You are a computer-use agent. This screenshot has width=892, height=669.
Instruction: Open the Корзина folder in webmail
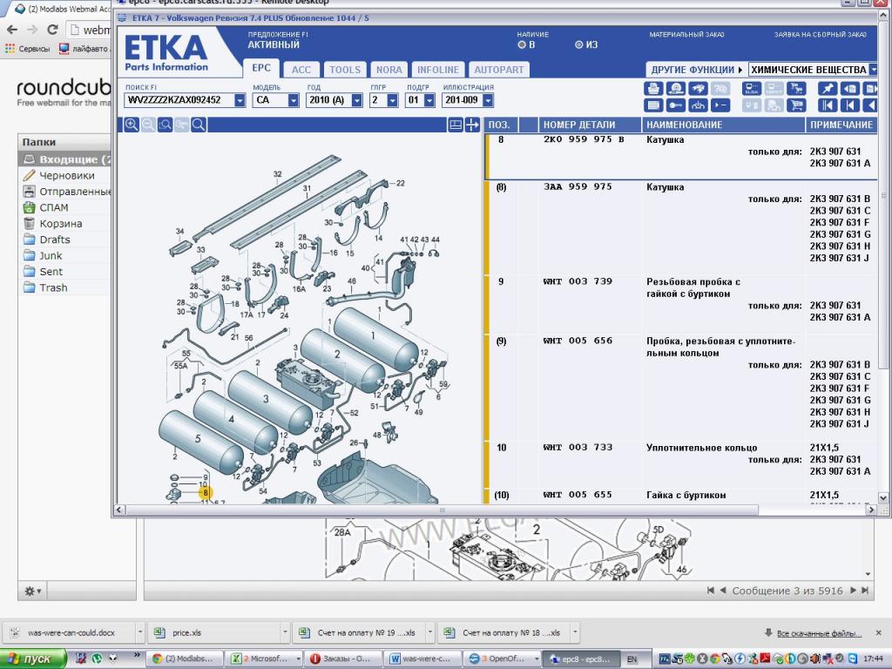tap(65, 224)
